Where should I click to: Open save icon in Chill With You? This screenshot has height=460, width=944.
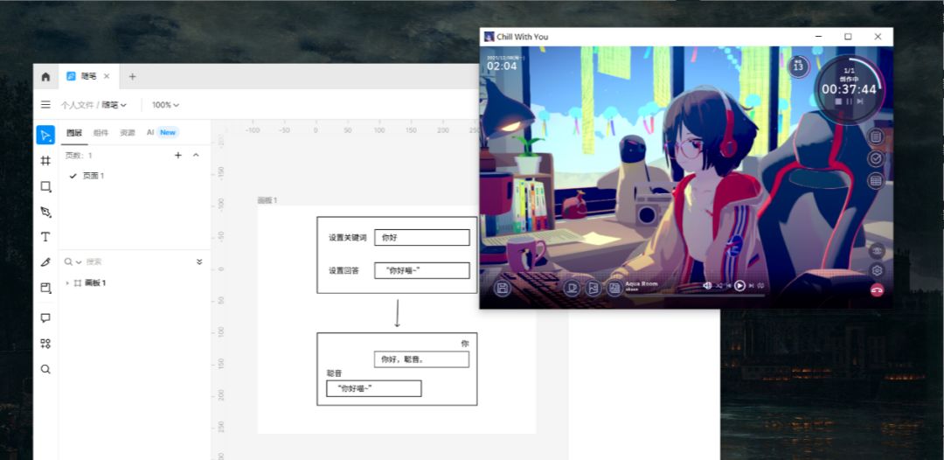point(502,289)
